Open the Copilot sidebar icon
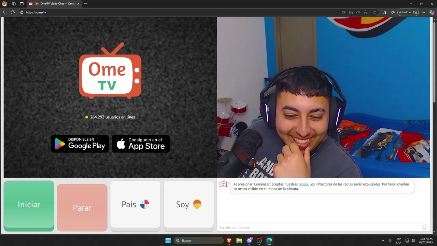Image resolution: width=437 pixels, height=246 pixels. (432, 12)
